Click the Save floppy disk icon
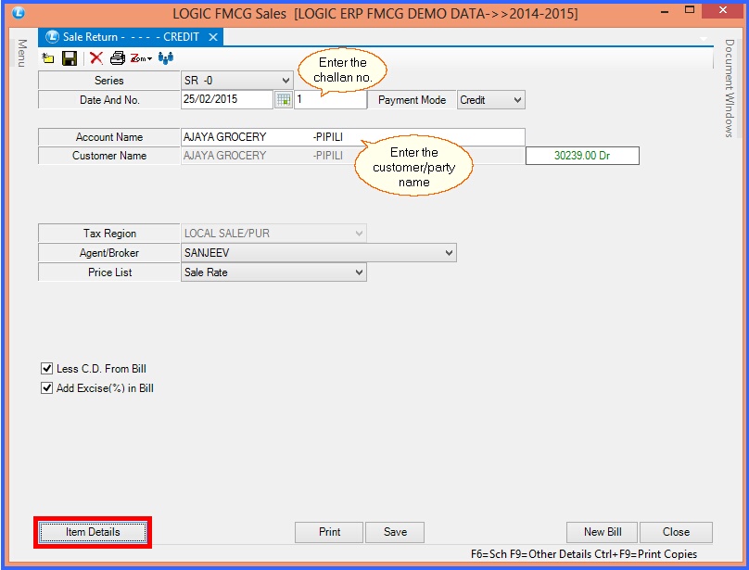 pyautogui.click(x=69, y=58)
